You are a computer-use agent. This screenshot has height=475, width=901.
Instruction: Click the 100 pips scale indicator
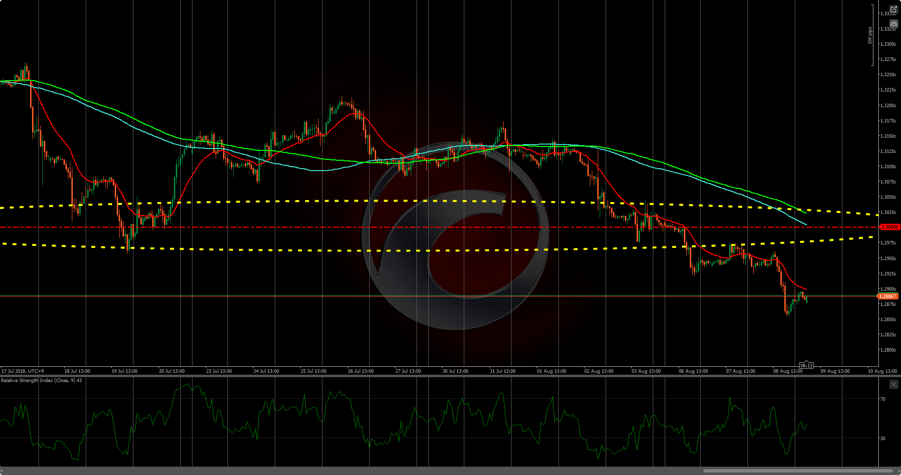[x=870, y=35]
